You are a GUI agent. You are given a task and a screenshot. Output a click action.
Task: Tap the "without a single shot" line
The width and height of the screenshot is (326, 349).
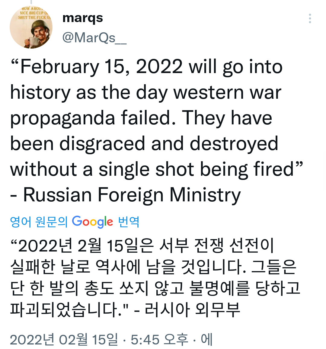[x=156, y=169]
